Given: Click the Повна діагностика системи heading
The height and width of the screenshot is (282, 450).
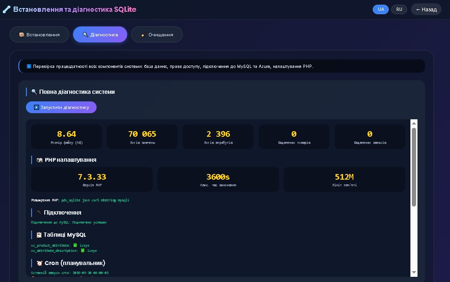Looking at the screenshot, I should tap(77, 92).
